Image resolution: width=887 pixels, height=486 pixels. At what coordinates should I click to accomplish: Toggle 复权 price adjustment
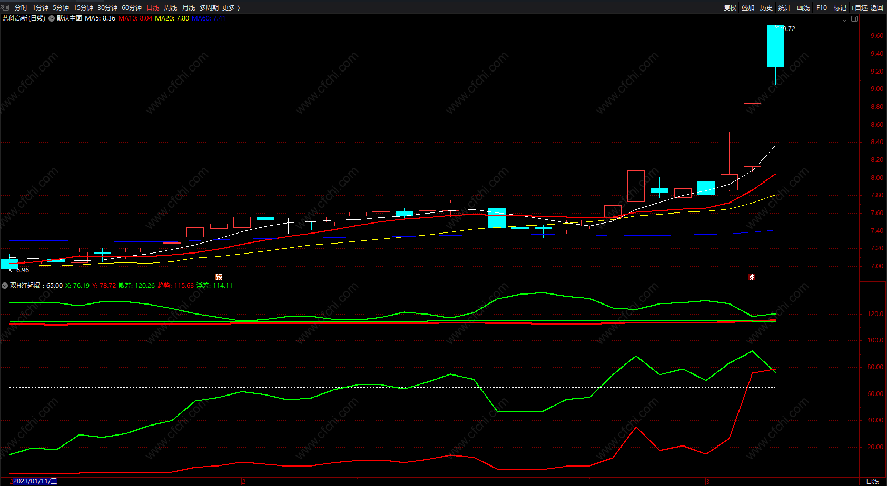coord(730,7)
